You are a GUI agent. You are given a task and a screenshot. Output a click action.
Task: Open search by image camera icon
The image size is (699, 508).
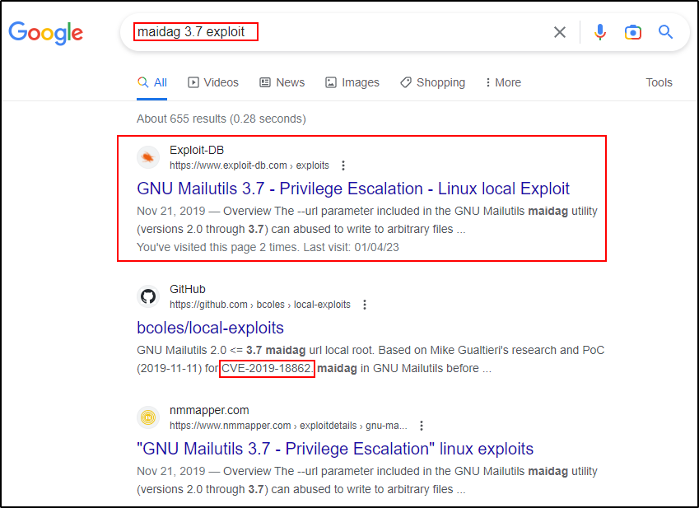coord(632,32)
